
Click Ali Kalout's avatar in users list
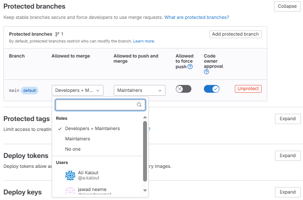click(x=70, y=175)
